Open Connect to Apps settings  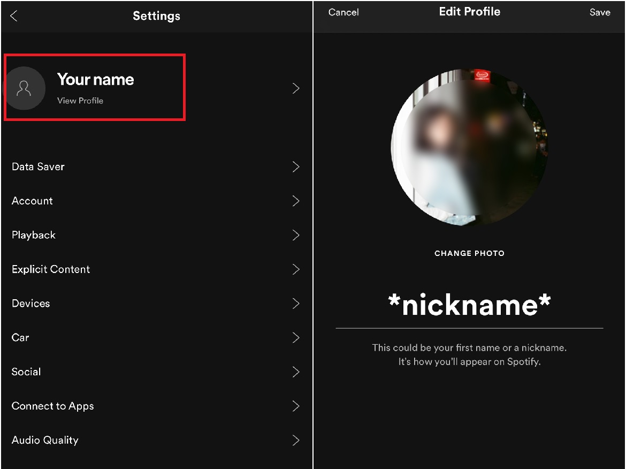pyautogui.click(x=53, y=406)
